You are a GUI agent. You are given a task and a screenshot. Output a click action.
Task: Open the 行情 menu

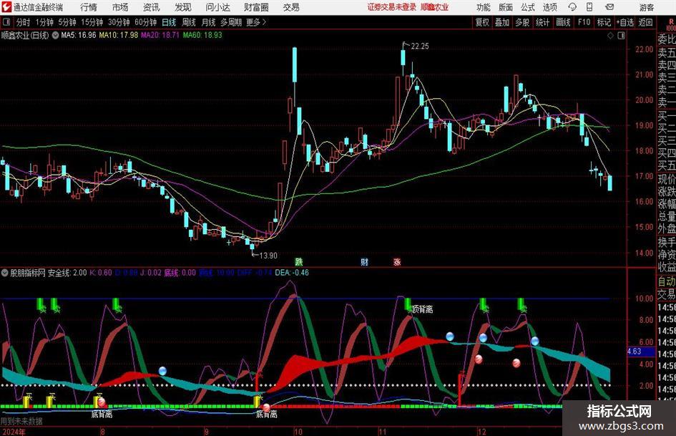point(89,7)
